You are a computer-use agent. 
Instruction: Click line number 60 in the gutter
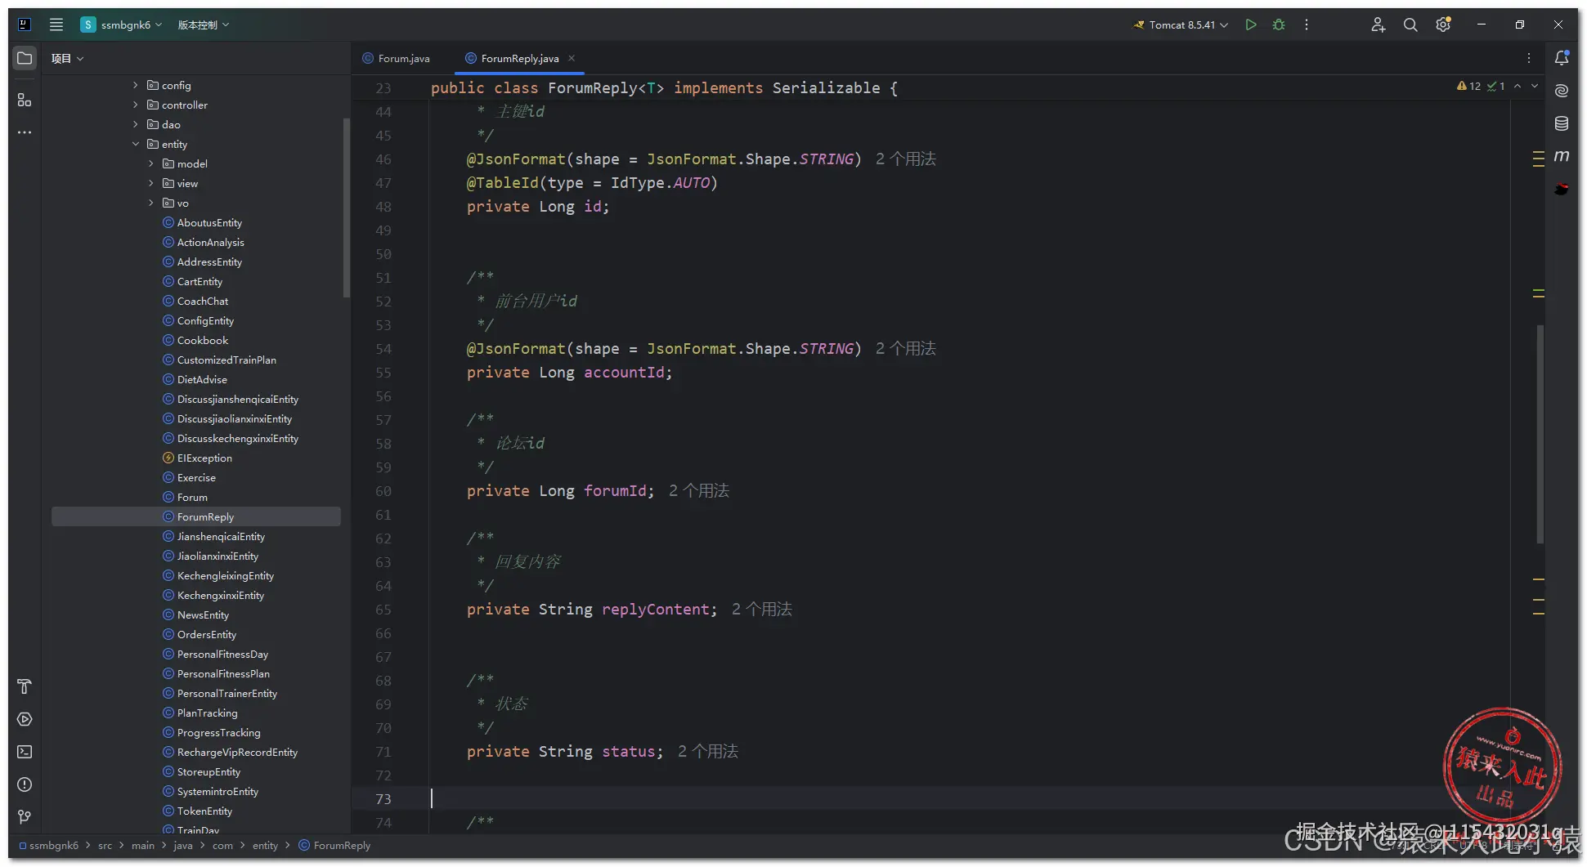383,491
